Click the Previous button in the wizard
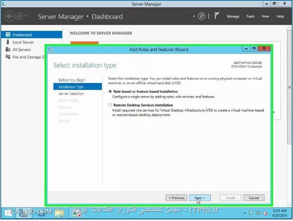 pos(176,198)
